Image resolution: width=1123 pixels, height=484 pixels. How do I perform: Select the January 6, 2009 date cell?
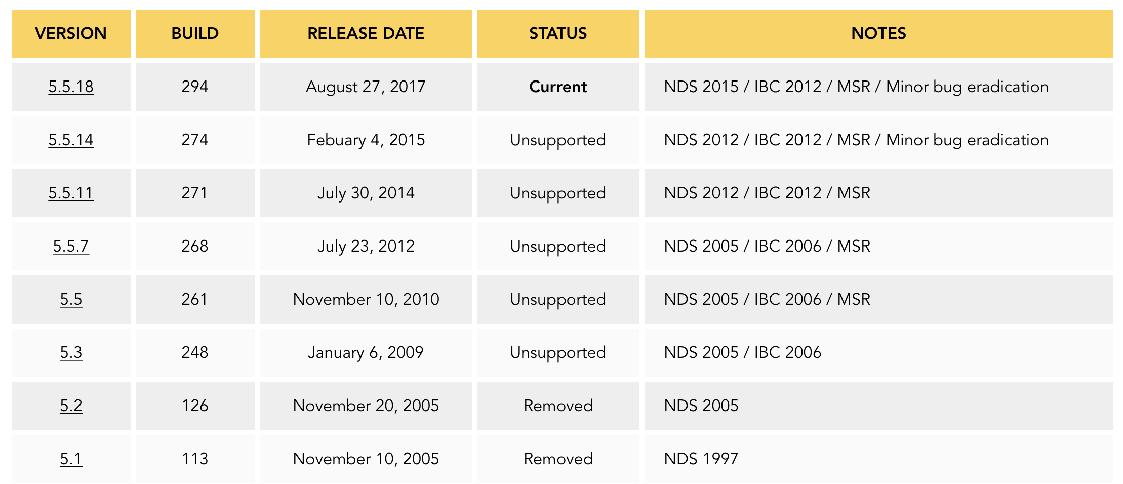(366, 352)
